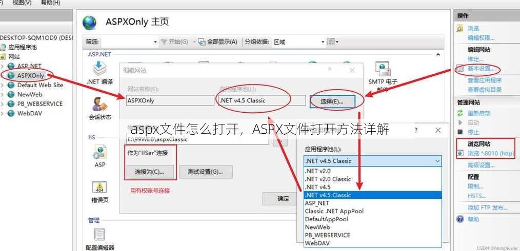Image resolution: width=520 pixels, height=251 pixels.
Task: Select .NET v2.0 in pool list
Action: click(x=373, y=171)
